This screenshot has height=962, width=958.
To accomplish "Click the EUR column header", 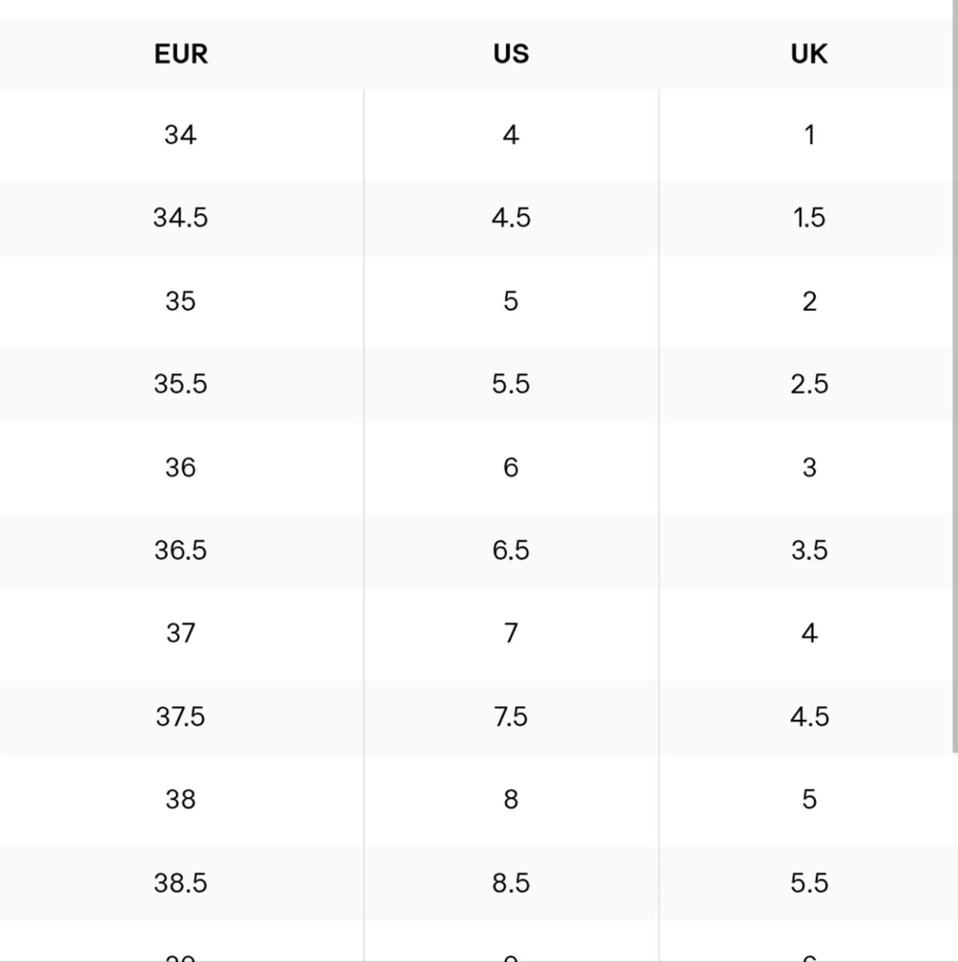I will pos(181,54).
